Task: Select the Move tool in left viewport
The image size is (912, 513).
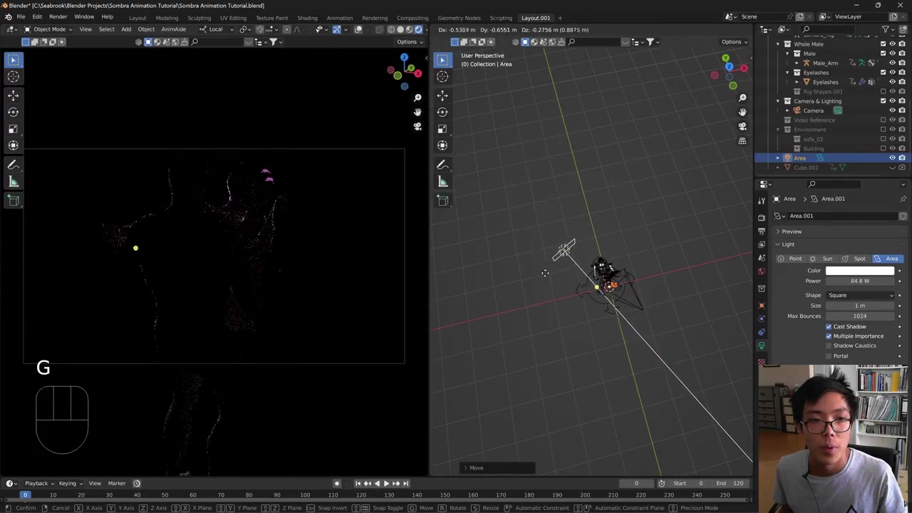Action: click(x=13, y=95)
